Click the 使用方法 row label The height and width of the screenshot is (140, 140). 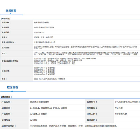[x=6, y=120]
